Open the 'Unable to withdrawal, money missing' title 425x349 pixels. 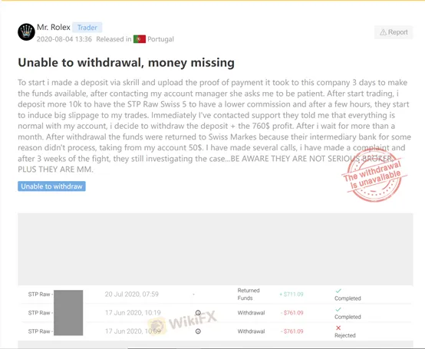click(x=126, y=63)
